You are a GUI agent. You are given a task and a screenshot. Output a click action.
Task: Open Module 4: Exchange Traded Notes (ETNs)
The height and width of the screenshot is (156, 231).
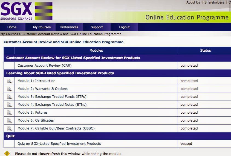click(x=52, y=105)
